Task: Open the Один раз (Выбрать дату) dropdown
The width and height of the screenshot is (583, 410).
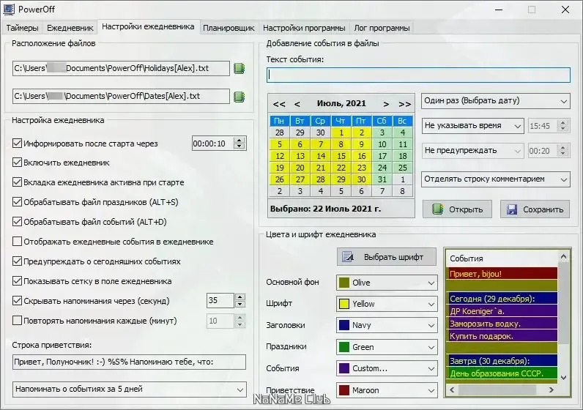Action: coord(496,101)
